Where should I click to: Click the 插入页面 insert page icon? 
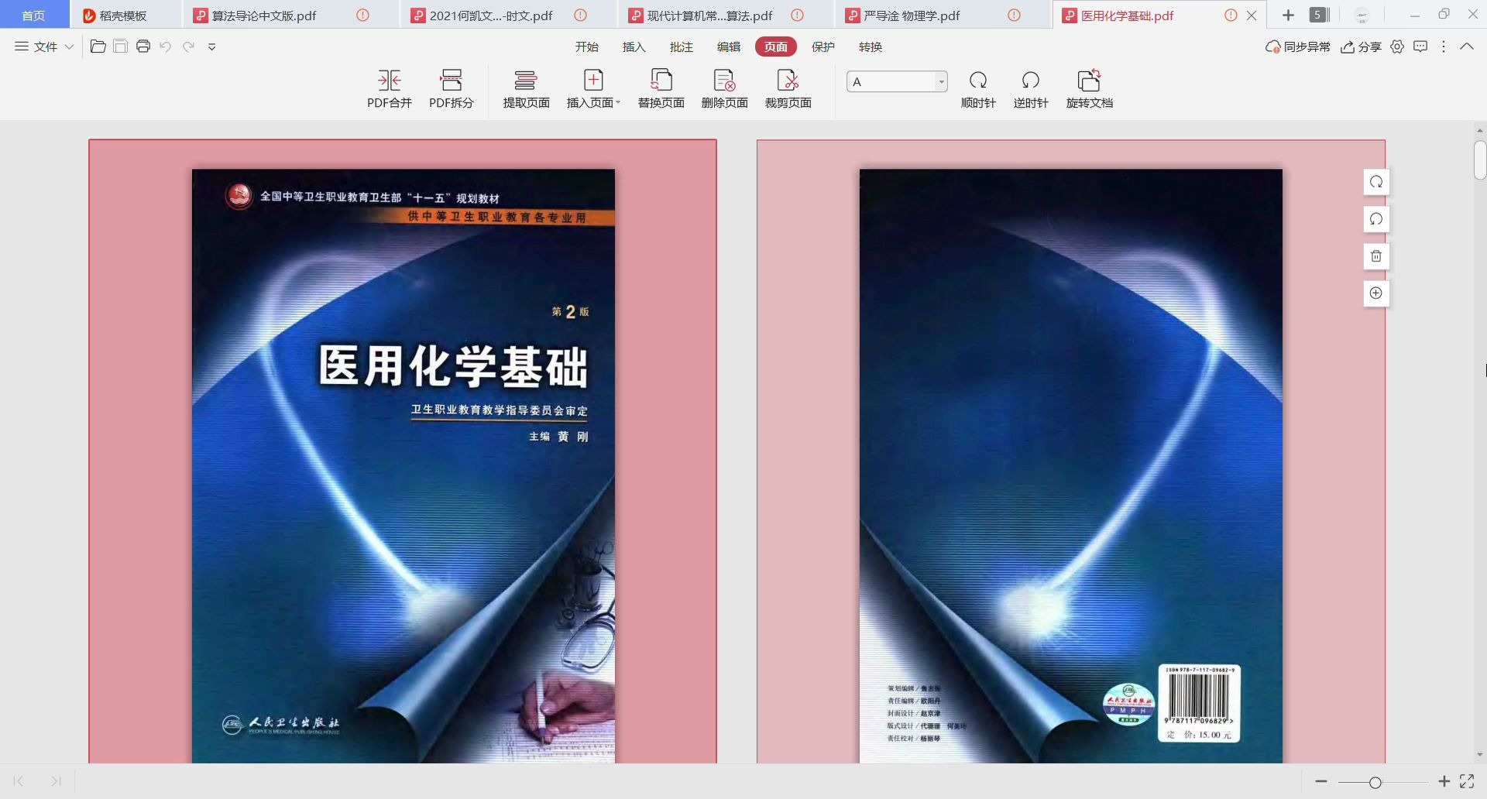point(593,81)
